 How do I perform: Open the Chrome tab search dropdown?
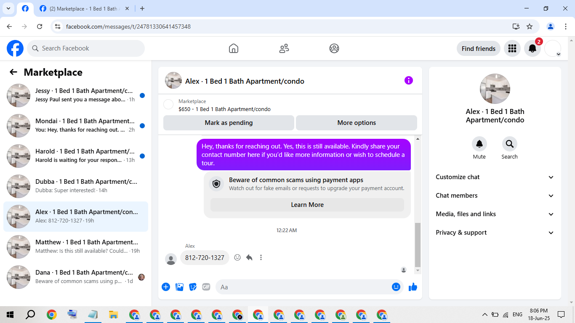pos(8,8)
